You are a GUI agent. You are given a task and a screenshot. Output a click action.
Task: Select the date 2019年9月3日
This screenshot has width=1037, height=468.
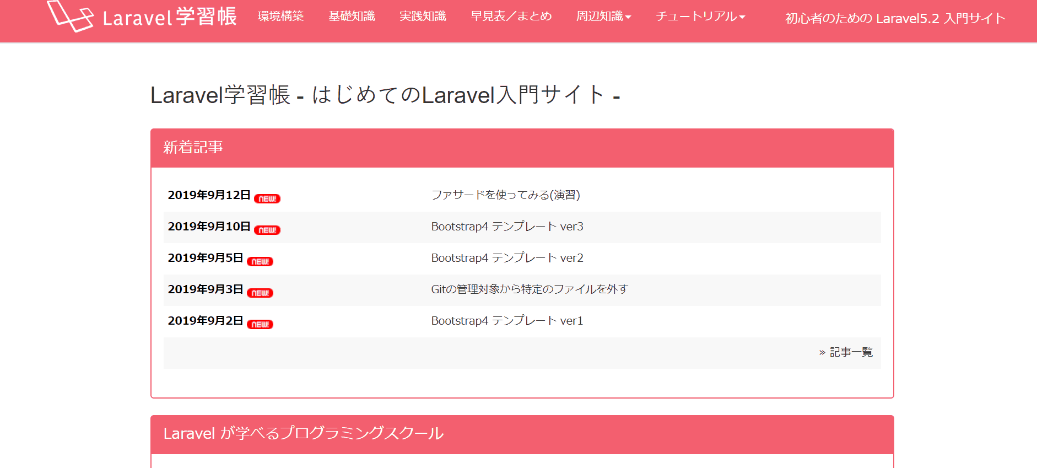206,289
